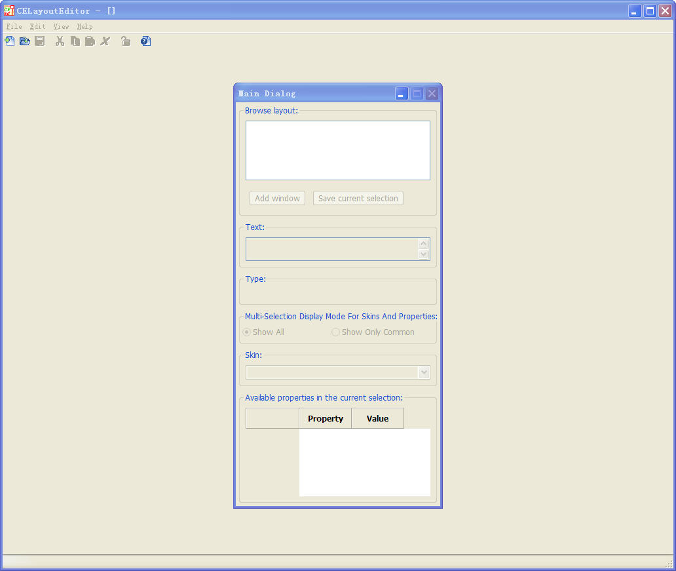Click the CELayoutEditor application icon in title bar

pos(9,10)
